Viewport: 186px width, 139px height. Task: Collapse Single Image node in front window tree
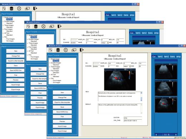[x=50, y=59]
